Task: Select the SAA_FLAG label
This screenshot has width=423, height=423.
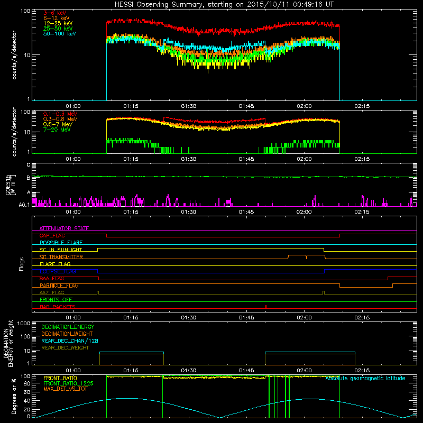Action: [52, 279]
